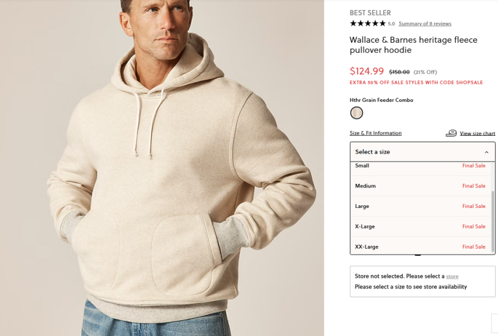Choose size Medium from the list
498x336 pixels.
365,186
